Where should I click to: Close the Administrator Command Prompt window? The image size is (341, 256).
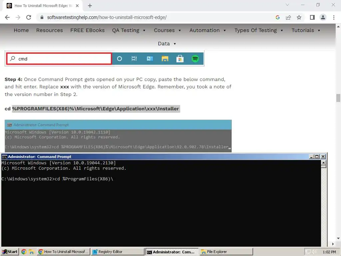[323, 157]
